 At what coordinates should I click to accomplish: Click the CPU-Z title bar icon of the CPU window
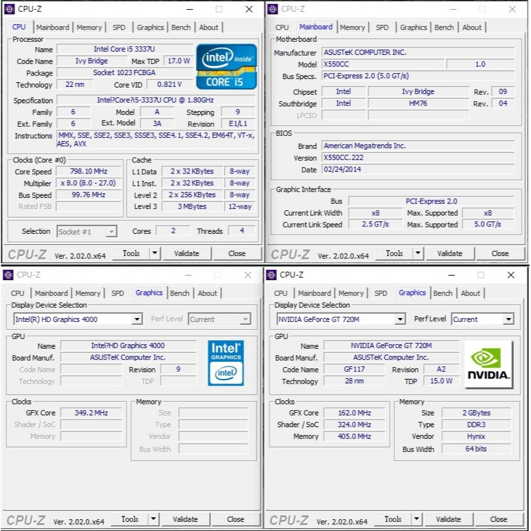tap(9, 9)
